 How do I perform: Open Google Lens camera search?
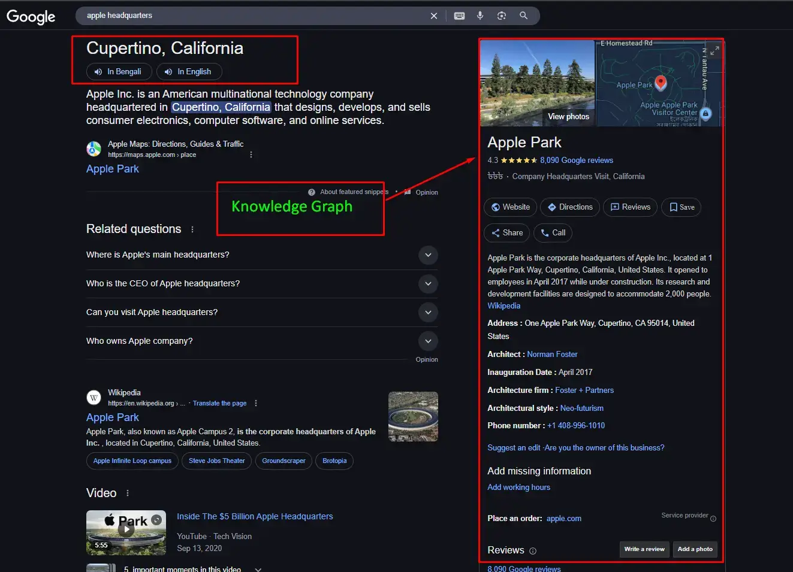[x=502, y=16]
